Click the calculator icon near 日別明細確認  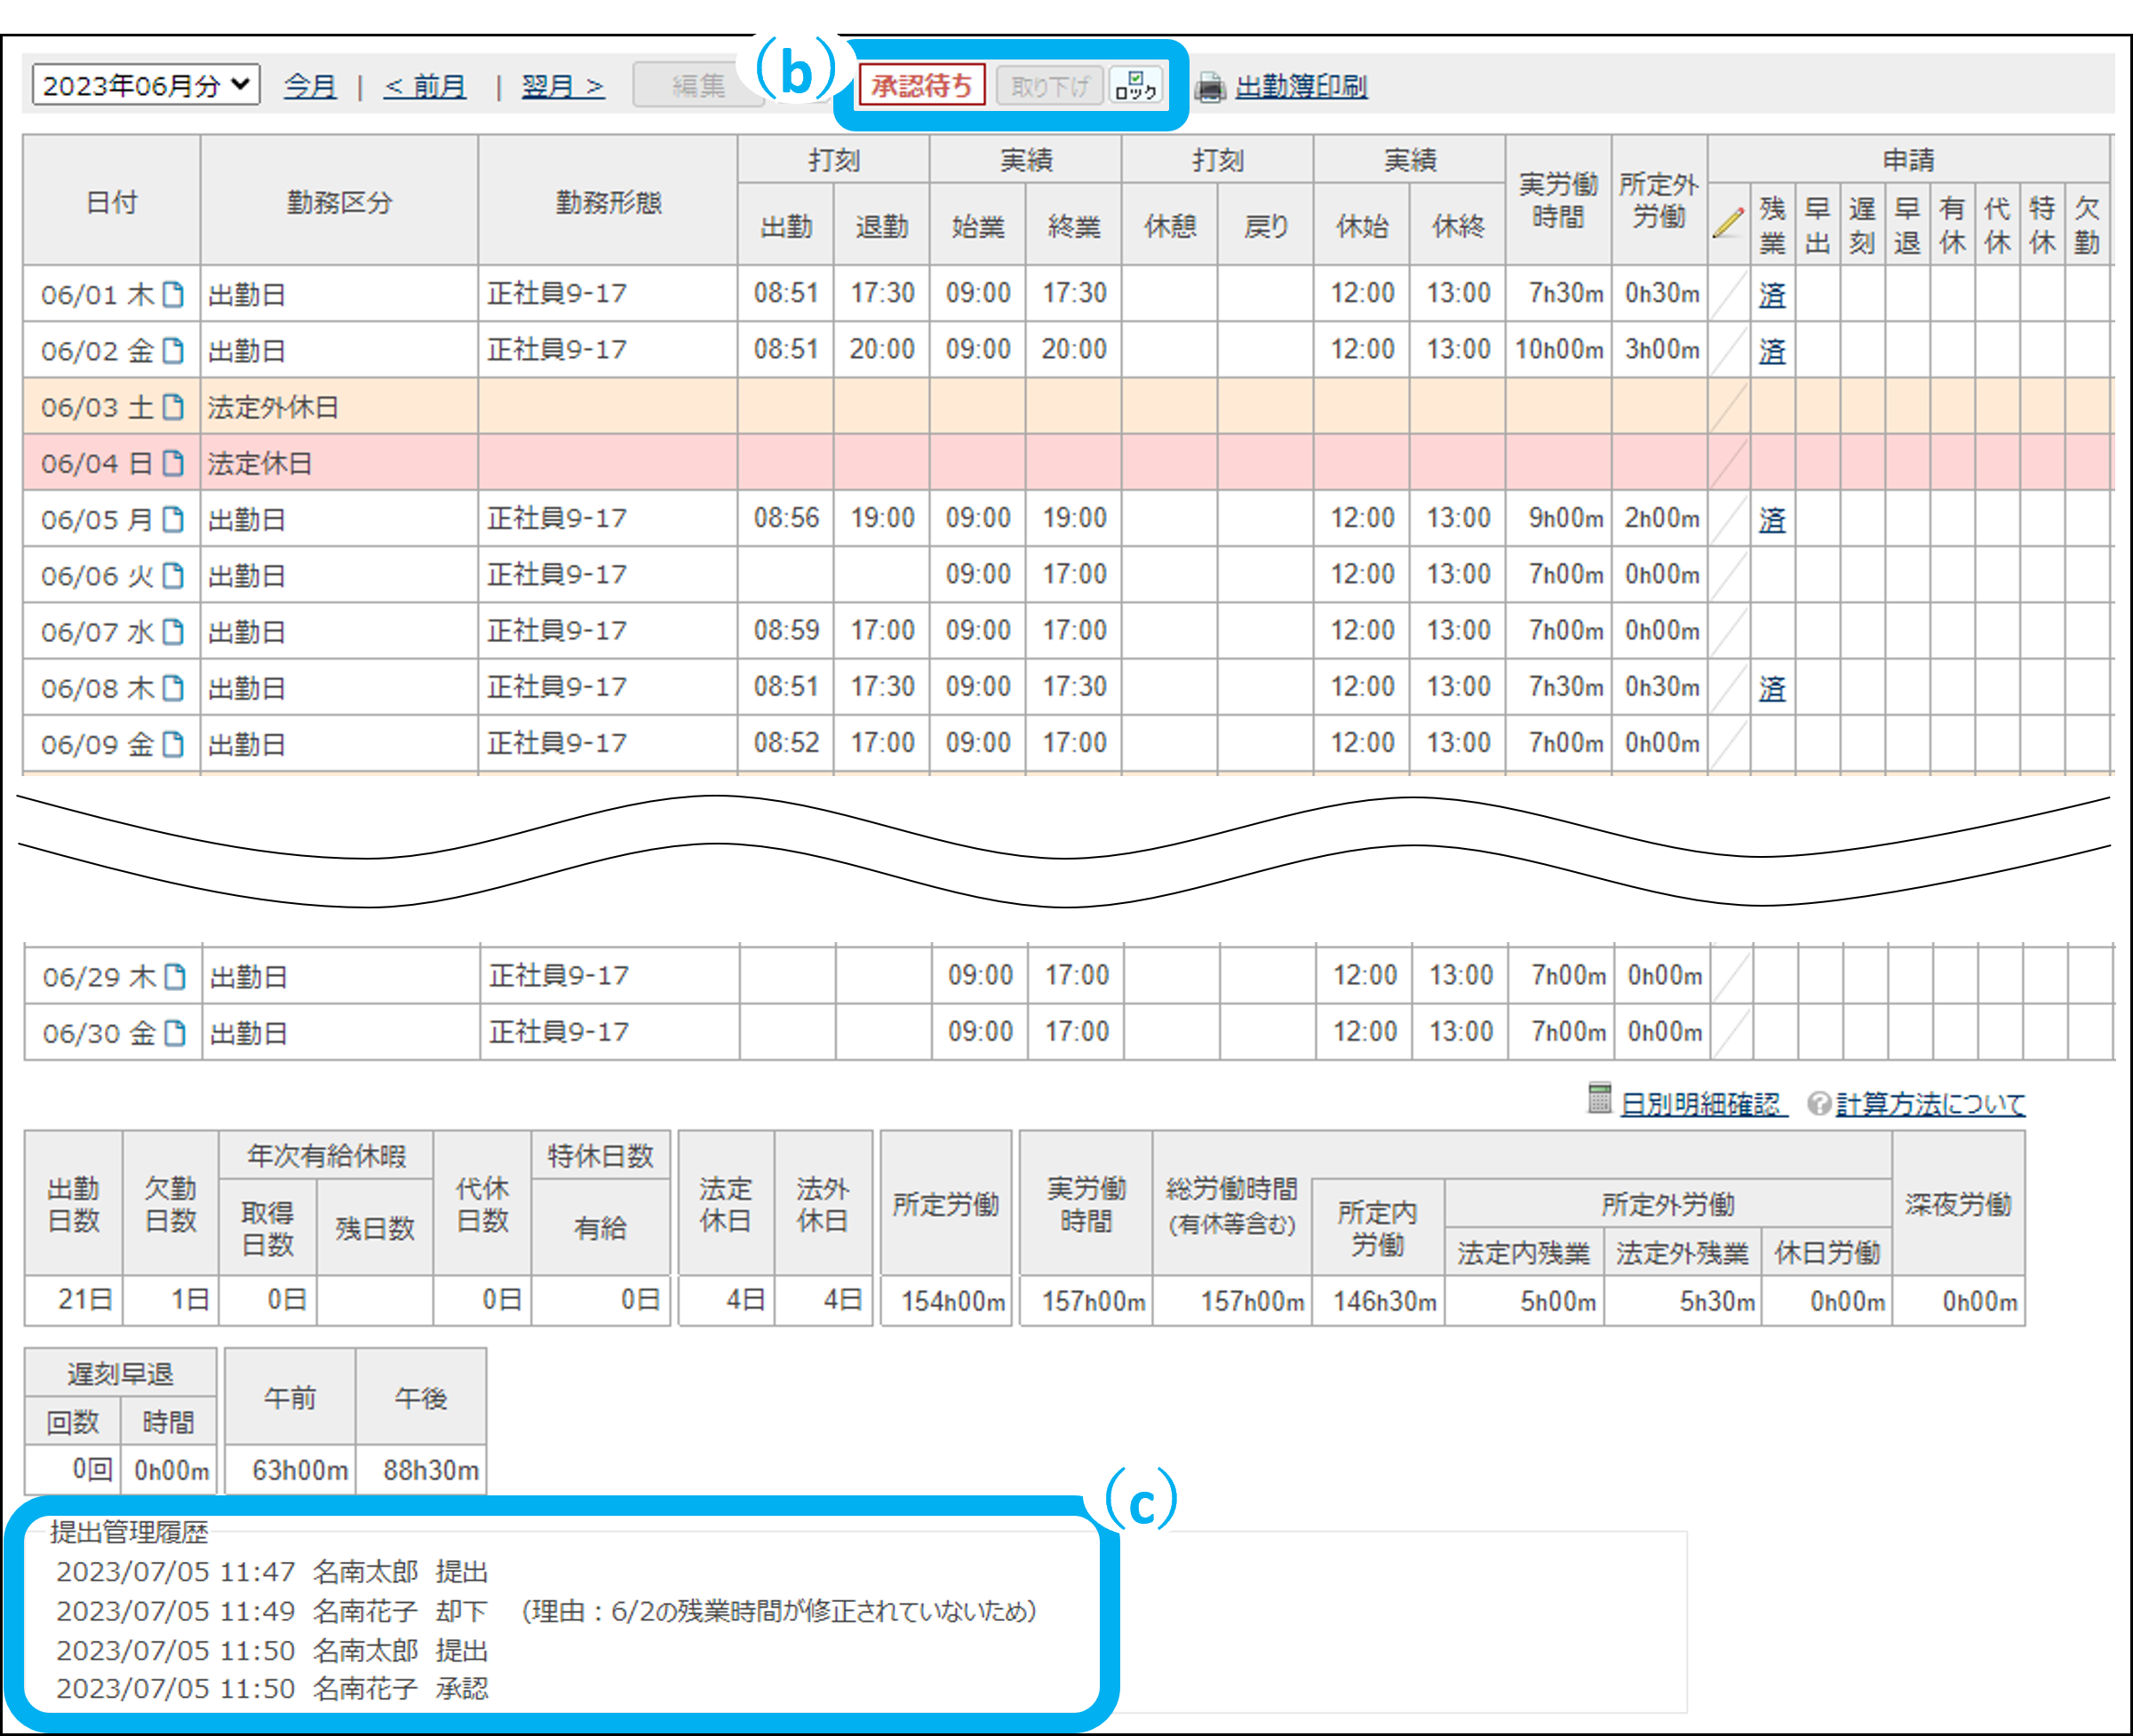1599,1098
